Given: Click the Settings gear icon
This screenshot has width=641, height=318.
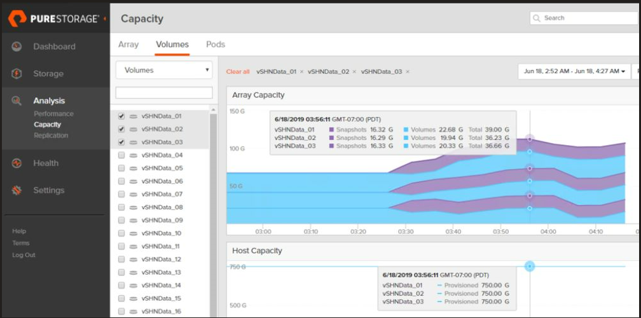Looking at the screenshot, I should (17, 190).
